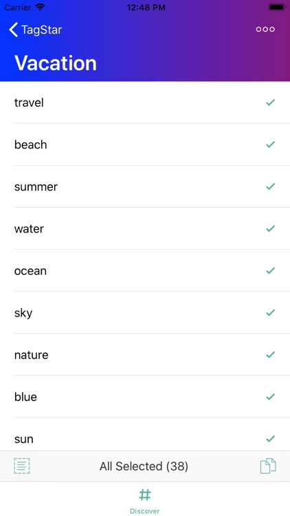Toggle the water tag checkmark
This screenshot has width=290, height=516.
(x=270, y=228)
